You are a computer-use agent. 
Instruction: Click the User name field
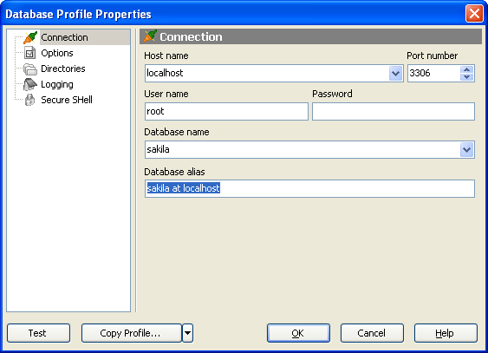point(226,111)
